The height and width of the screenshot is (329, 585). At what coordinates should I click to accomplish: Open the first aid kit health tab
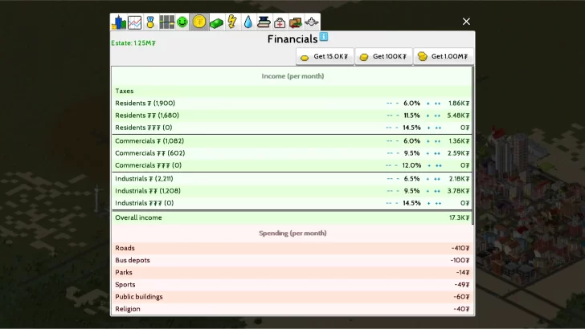(x=280, y=22)
